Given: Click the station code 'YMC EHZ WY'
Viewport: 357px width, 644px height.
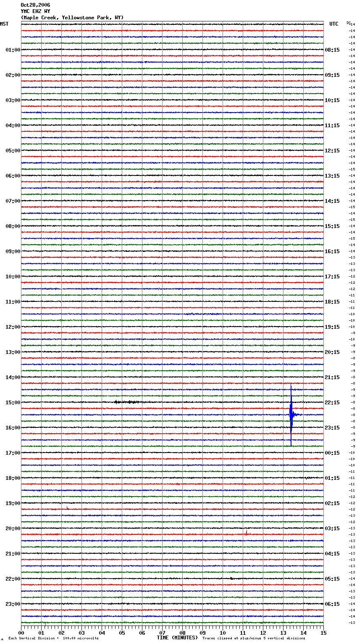Looking at the screenshot, I should [35, 11].
